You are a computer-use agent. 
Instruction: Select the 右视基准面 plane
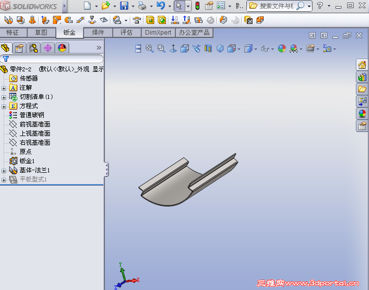point(30,143)
